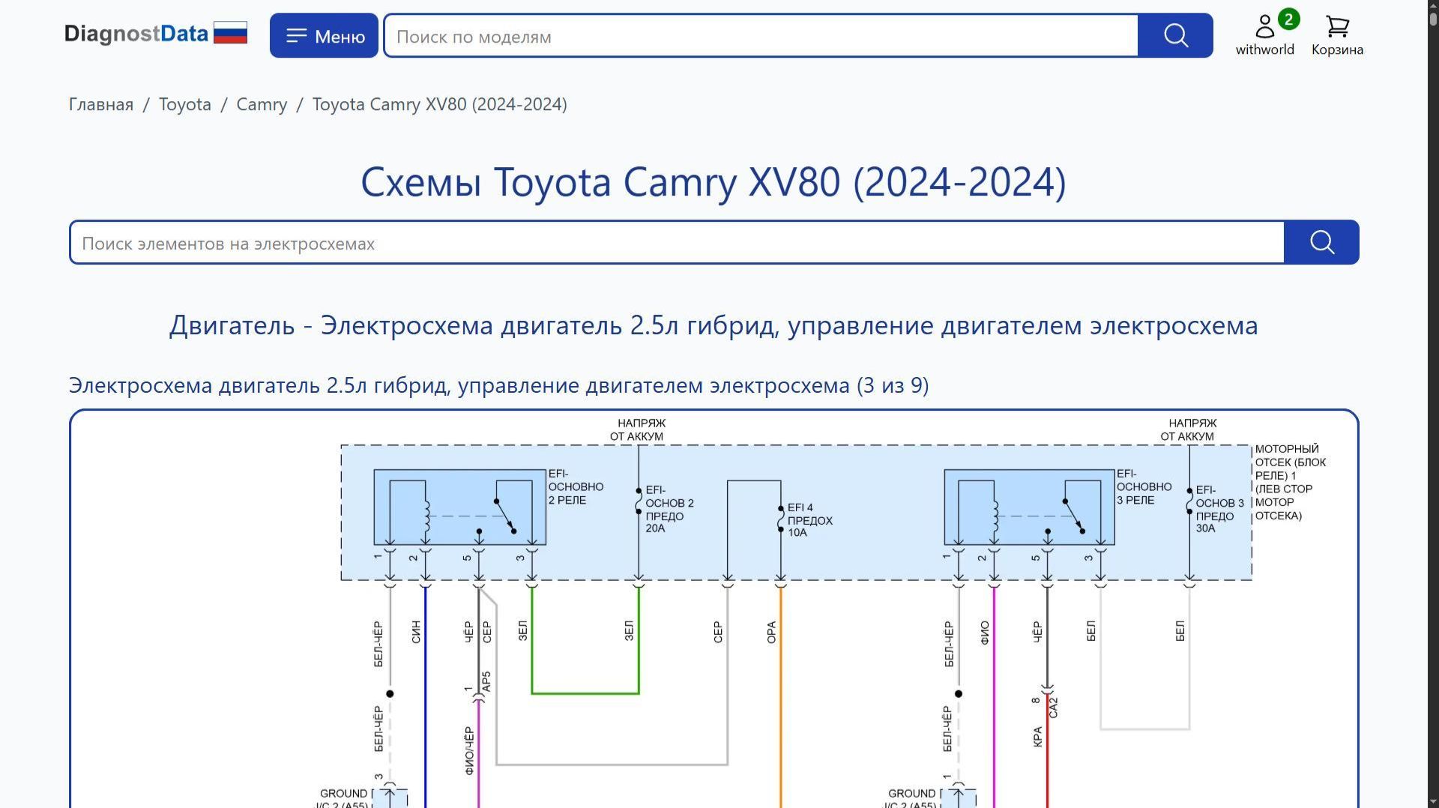
Task: Click the EFI-ОСНОВНО 3 РЕЛЕ relay label
Action: 1144,487
